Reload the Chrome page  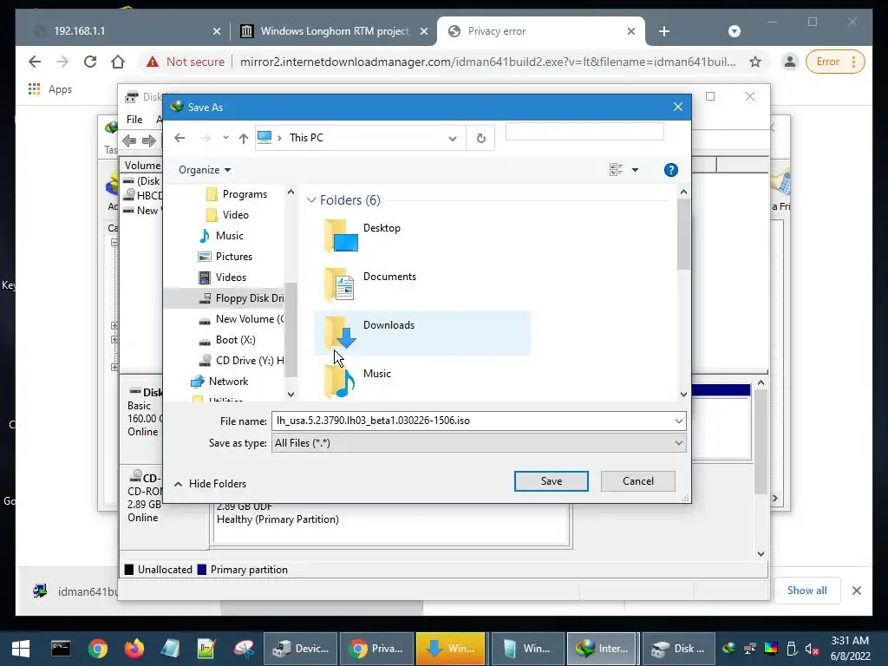point(90,62)
